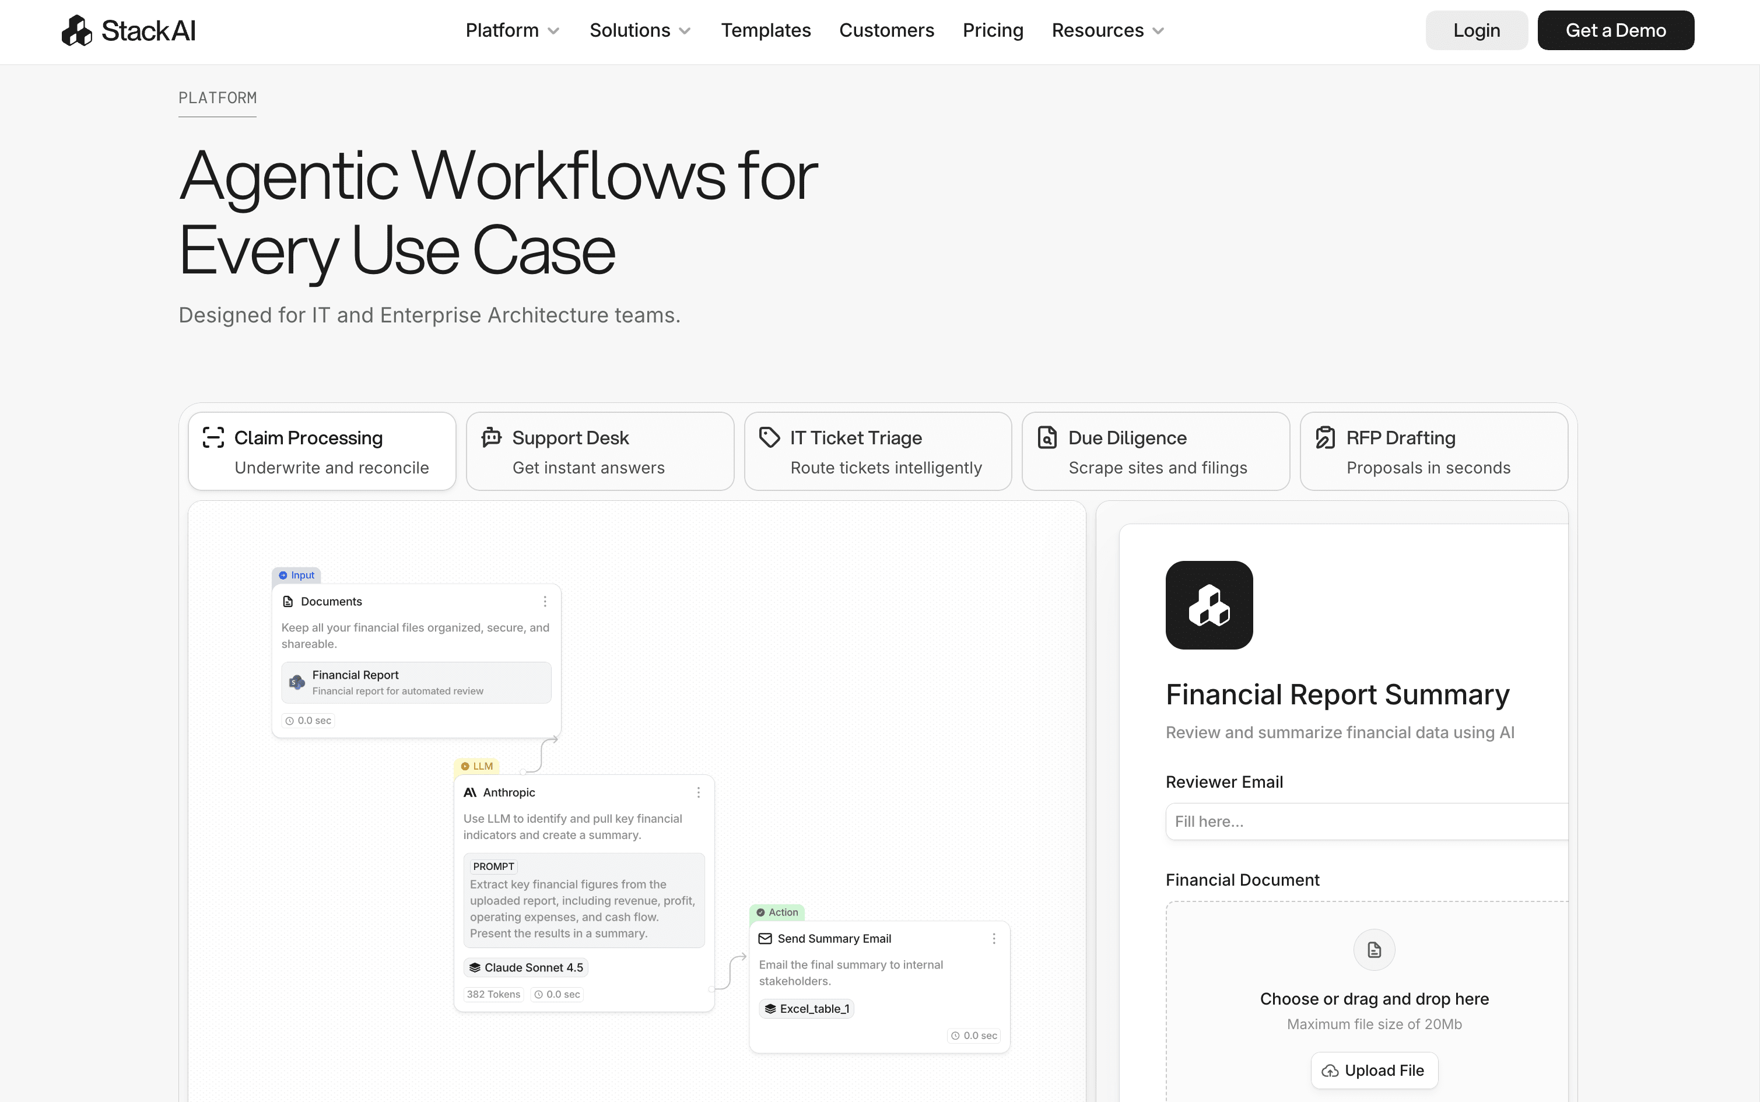Click the "0.0 sec" timer beside 382 Tokens
The image size is (1760, 1102).
(557, 994)
